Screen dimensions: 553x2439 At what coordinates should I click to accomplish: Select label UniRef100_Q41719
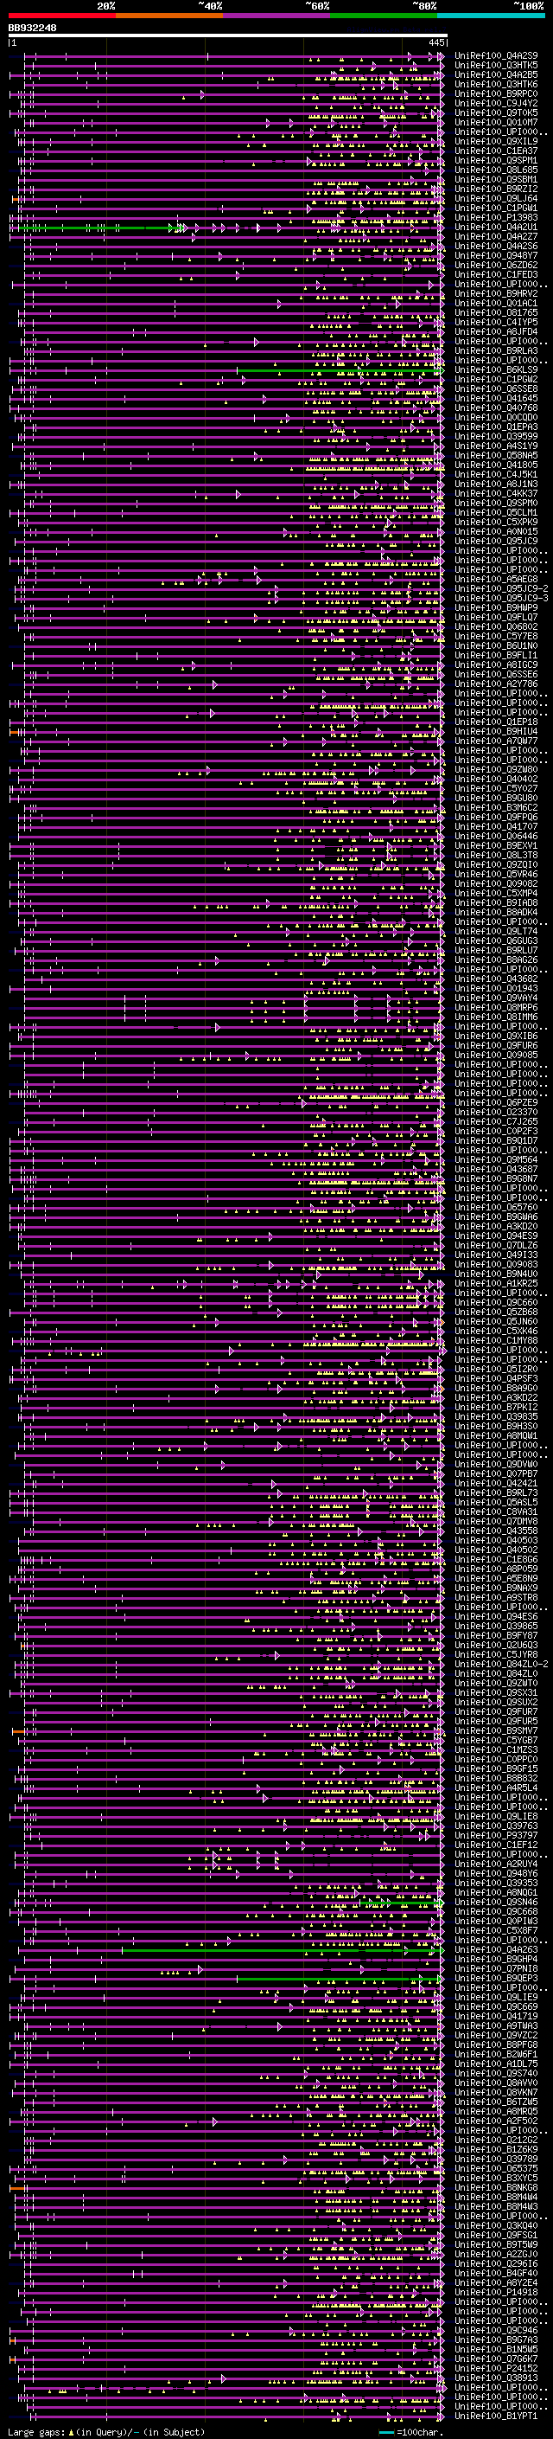point(496,2016)
